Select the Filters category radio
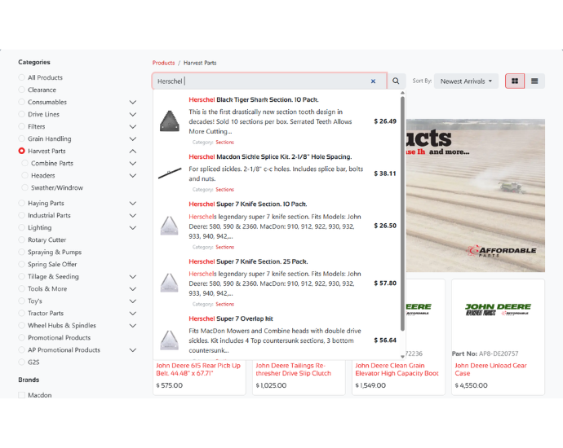Screen dimensions: 563x448 (x=21, y=126)
